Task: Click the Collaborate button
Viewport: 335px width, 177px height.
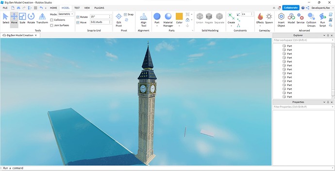Action: pyautogui.click(x=290, y=8)
